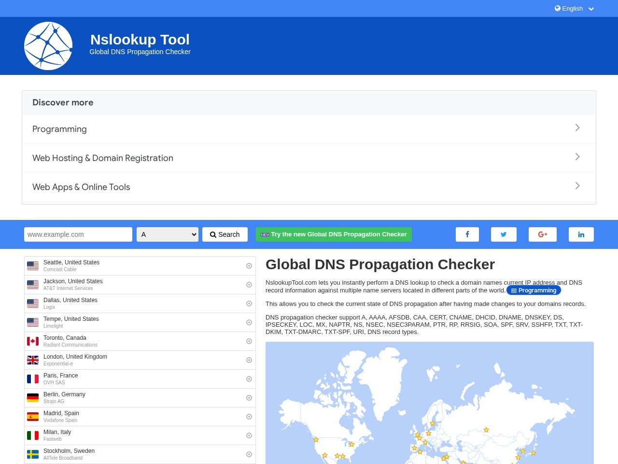Click the Dallas United States flag icon
The height and width of the screenshot is (464, 618).
tap(33, 304)
